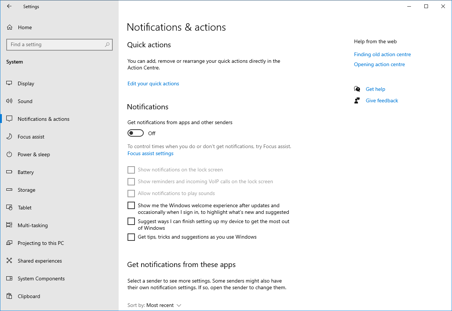Check 'Get tips, tricks and suggestions' option

(x=131, y=237)
